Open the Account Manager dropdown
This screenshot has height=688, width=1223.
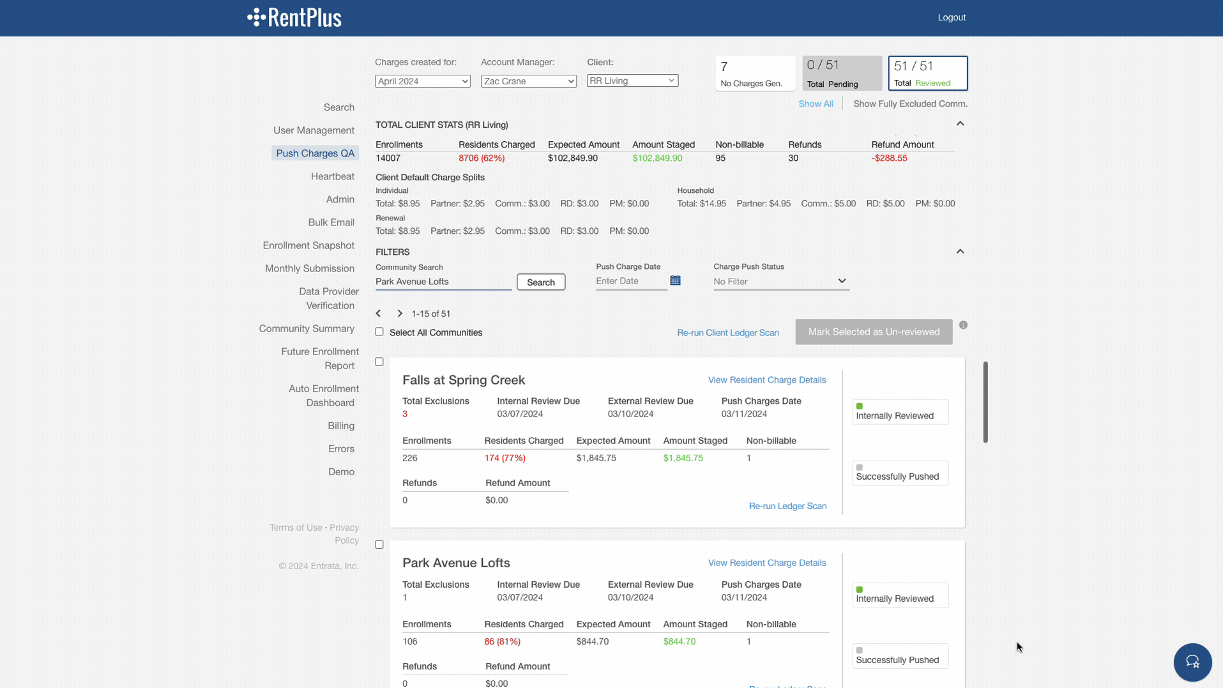tap(528, 81)
